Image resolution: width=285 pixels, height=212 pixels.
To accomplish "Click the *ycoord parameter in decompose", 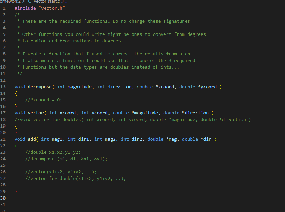I will tap(207, 87).
